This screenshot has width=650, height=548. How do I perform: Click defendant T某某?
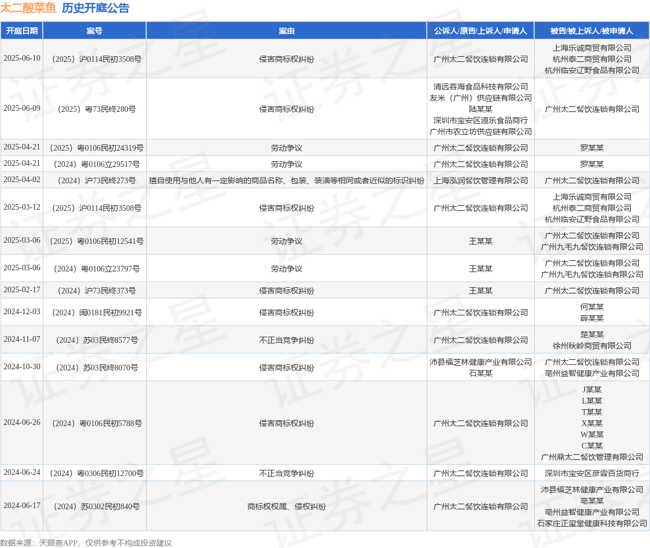[592, 412]
